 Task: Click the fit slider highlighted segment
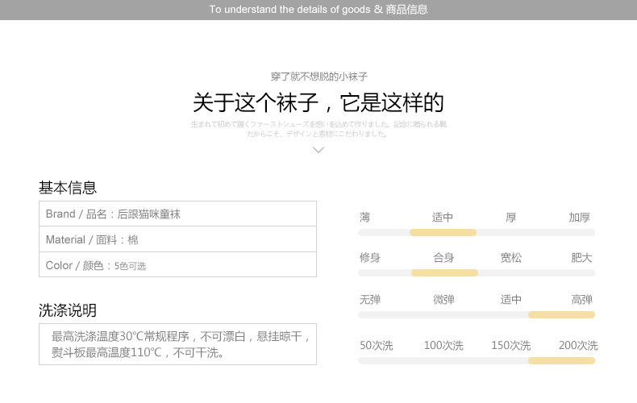click(x=444, y=272)
